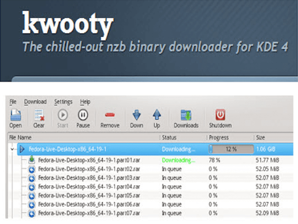The width and height of the screenshot is (298, 224).
Task: Open the Settings menu
Action: coord(63,102)
